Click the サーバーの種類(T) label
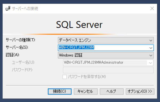 click(x=21, y=40)
